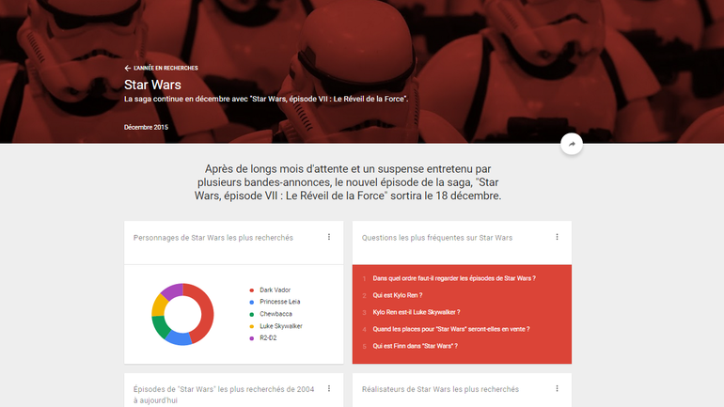Select the Dark Vador legend label
Viewport: 724px width, 407px height.
[275, 290]
